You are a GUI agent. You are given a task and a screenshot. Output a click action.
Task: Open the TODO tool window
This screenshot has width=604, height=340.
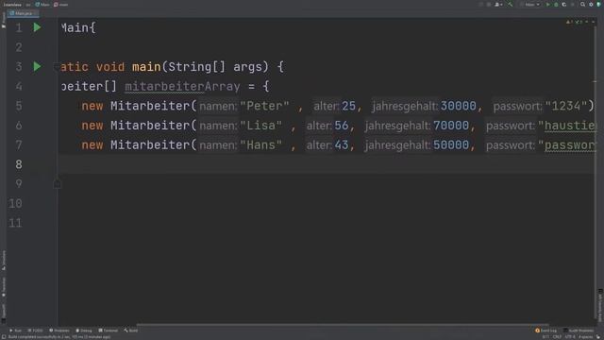click(x=36, y=331)
